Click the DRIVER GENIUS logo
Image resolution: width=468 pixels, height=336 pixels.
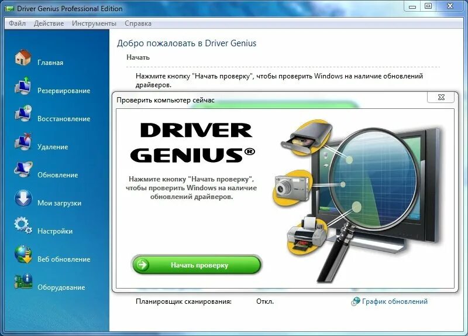coord(193,142)
